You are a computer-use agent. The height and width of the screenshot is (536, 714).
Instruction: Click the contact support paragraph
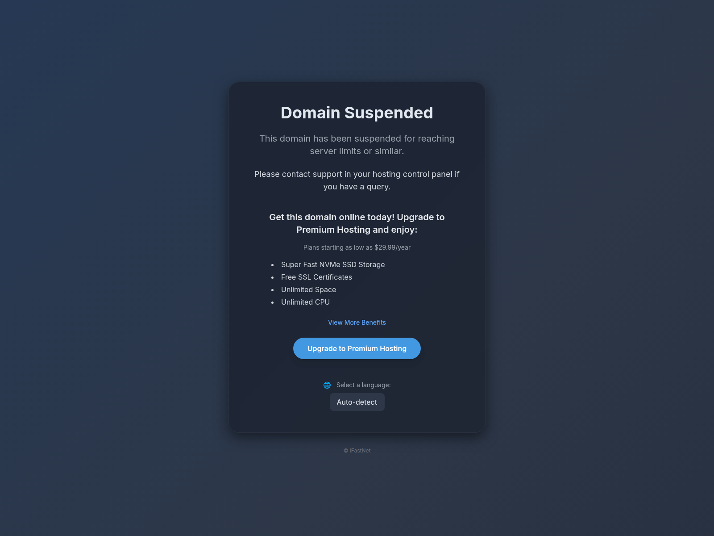point(357,180)
